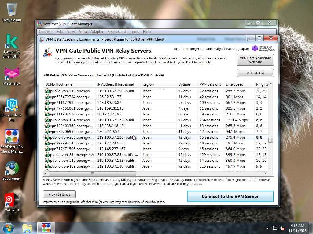Click the VPN Gate Academic Web Site button
This screenshot has width=313, height=234.
[255, 60]
